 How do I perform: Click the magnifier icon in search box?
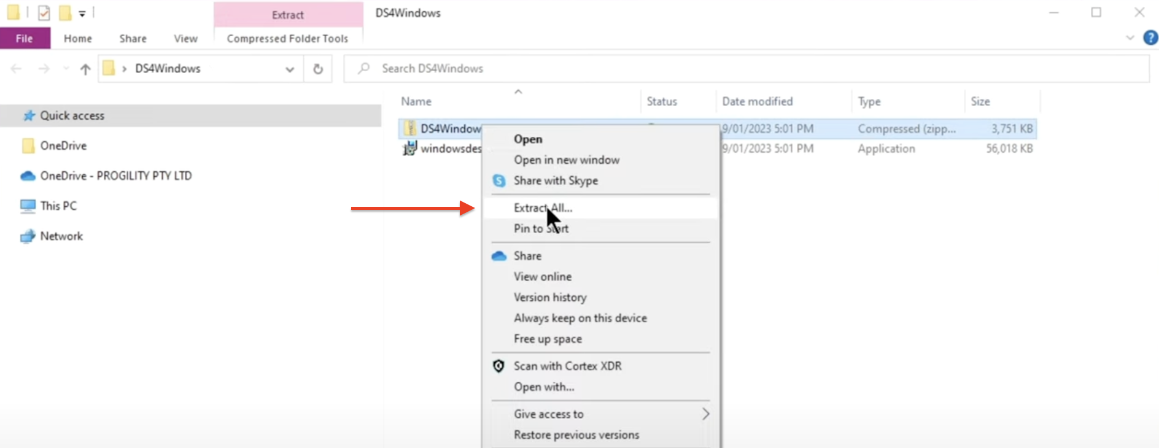363,68
